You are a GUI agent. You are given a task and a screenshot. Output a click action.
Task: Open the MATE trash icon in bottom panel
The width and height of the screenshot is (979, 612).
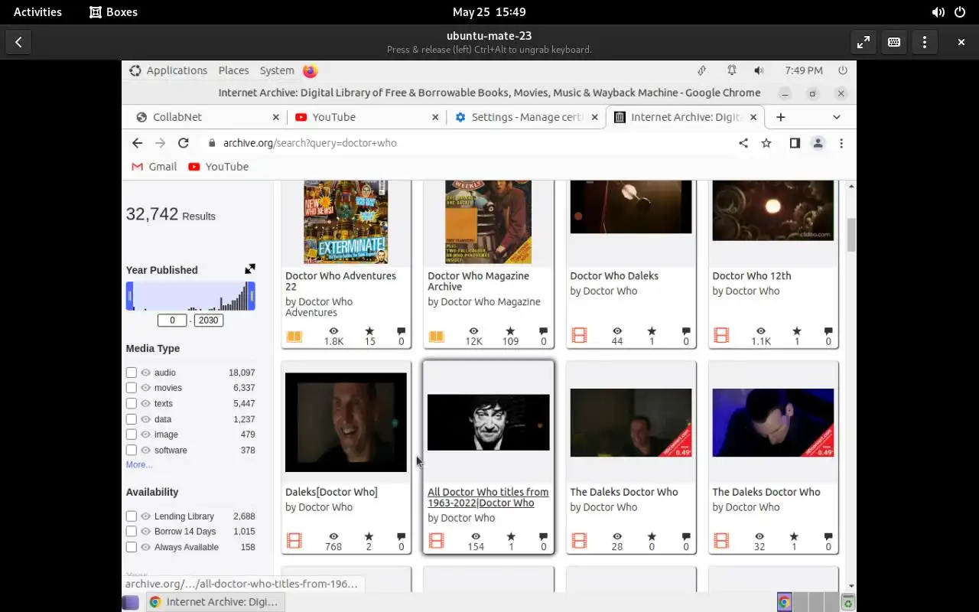coord(847,602)
